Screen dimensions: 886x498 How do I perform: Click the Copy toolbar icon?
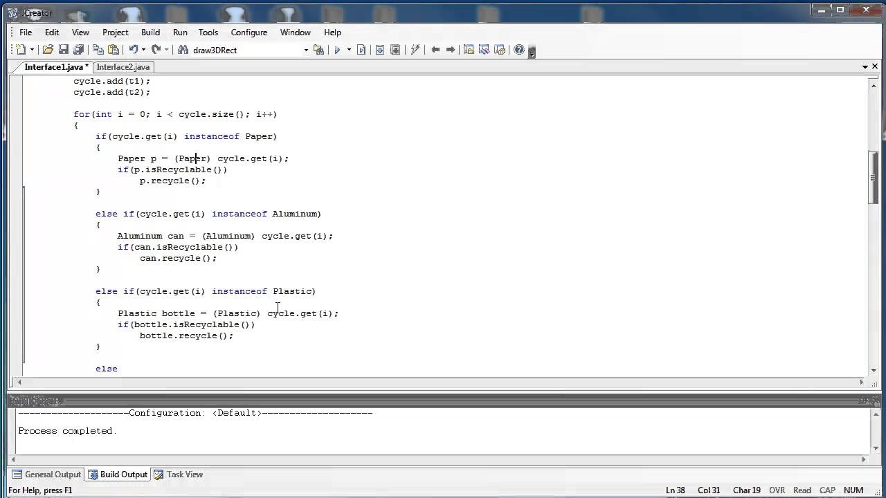point(98,50)
